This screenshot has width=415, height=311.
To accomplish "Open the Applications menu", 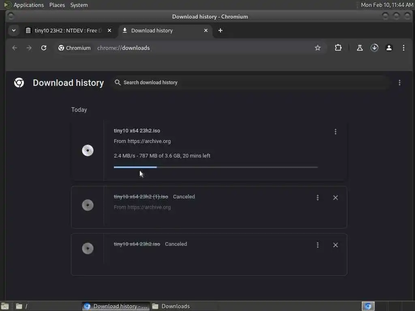I will tap(29, 5).
